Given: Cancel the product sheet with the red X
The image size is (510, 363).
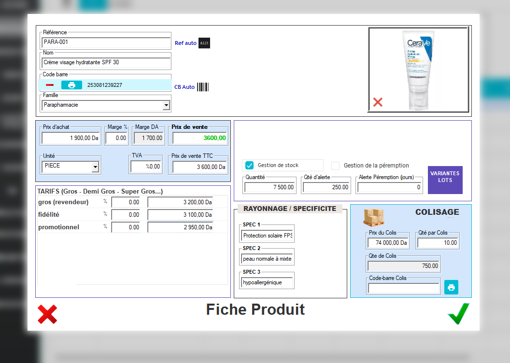Looking at the screenshot, I should tap(47, 314).
